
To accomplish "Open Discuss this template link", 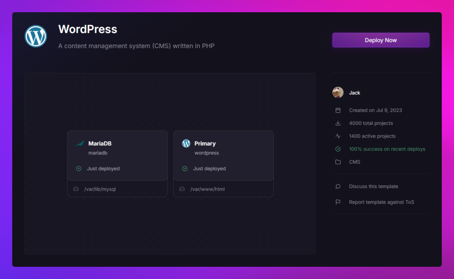I will point(373,186).
